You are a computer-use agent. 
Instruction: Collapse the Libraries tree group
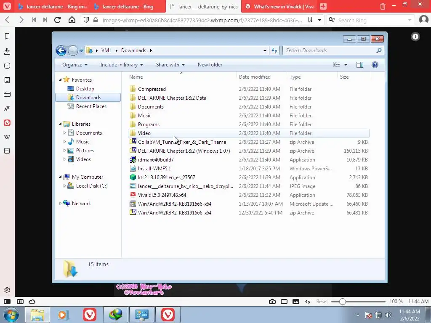[x=60, y=124]
